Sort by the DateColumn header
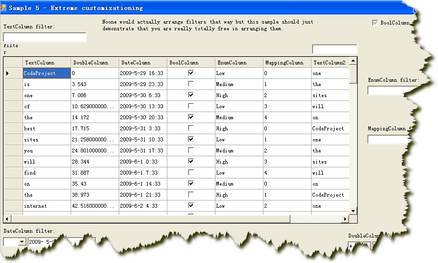Screen dimensions: 438x263 (x=143, y=63)
